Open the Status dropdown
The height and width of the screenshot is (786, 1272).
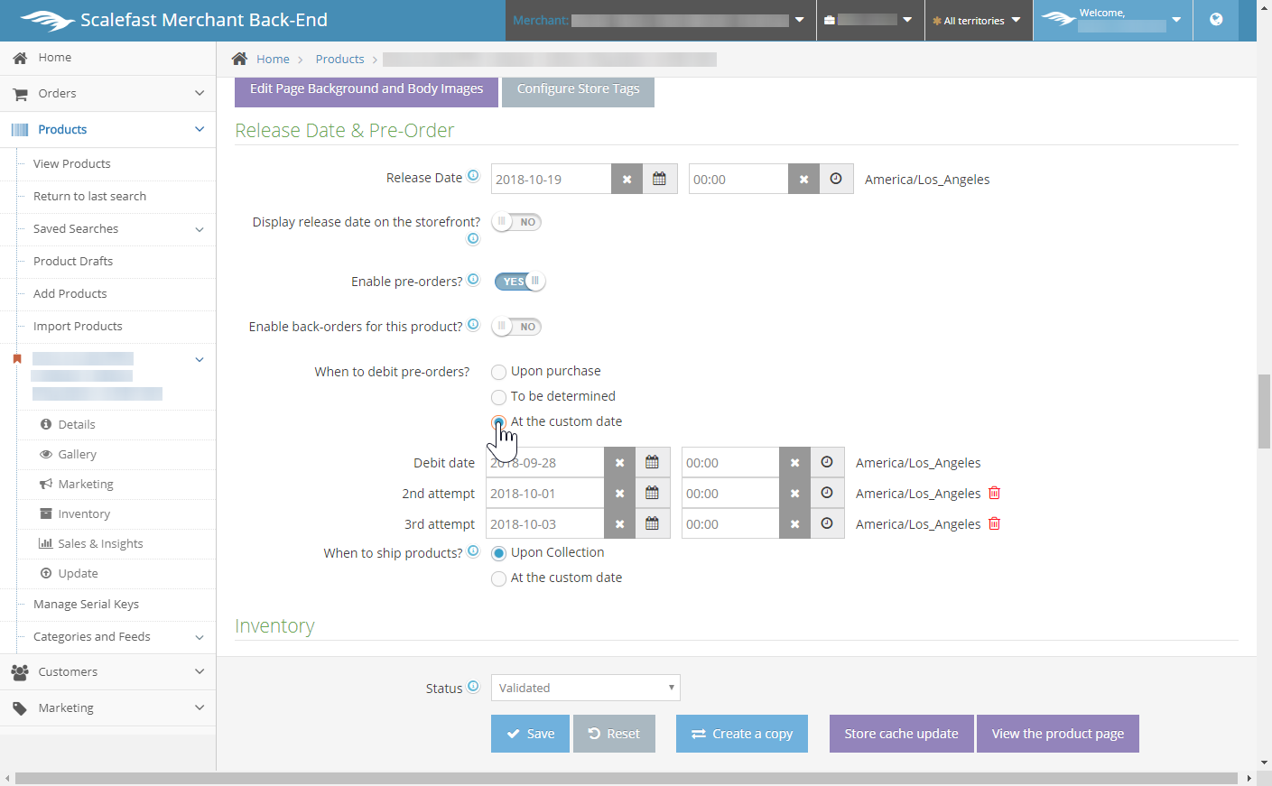(x=585, y=688)
